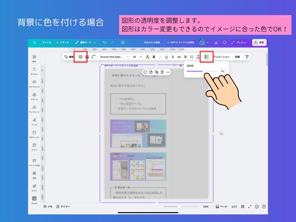
Task: Open the 背景 (Background) panel
Action: (x=34, y=175)
